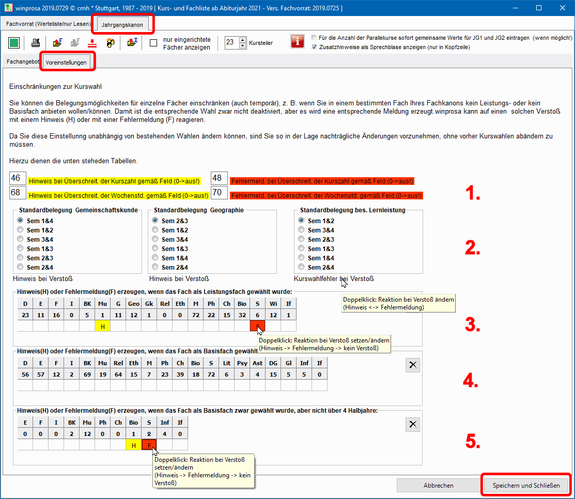Screen dimensions: 575x499
Task: Click the folder icon with blue I
Action: coord(132,43)
